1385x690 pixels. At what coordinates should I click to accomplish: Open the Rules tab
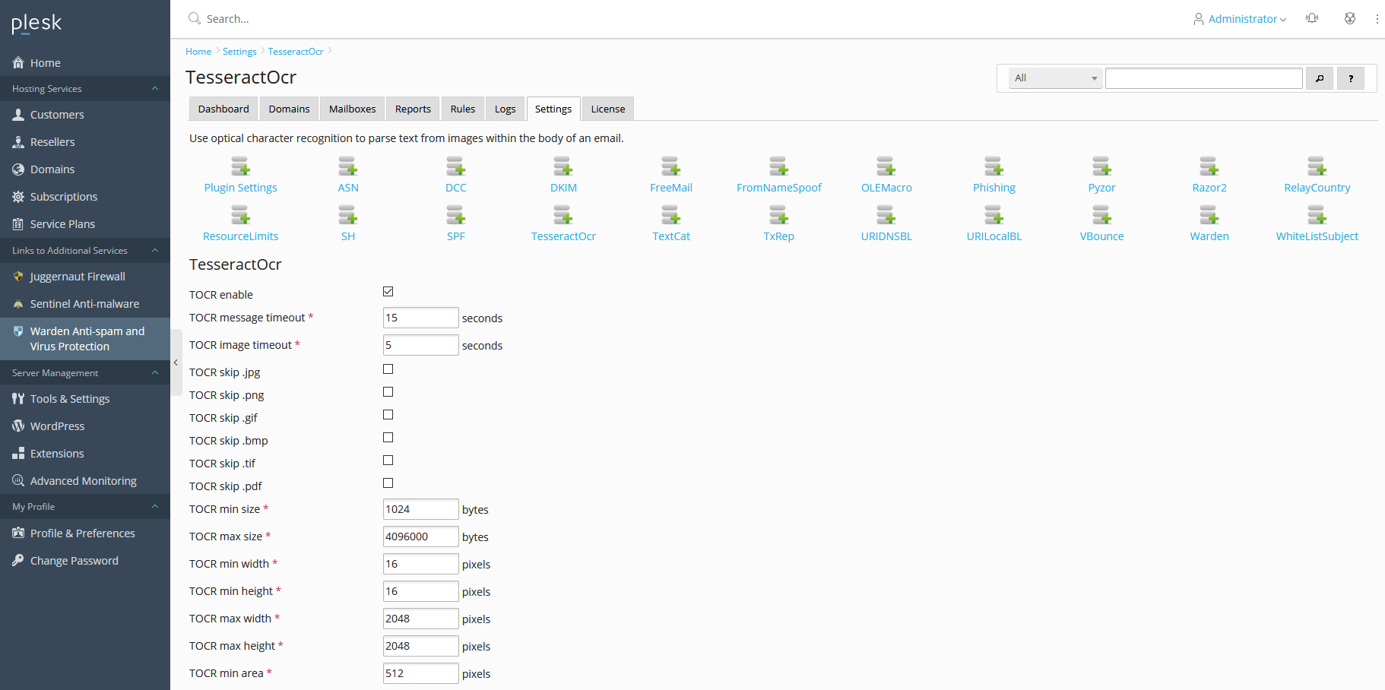462,109
